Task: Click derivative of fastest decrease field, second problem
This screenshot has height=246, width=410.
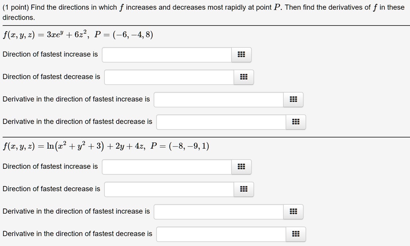Action: pos(220,234)
